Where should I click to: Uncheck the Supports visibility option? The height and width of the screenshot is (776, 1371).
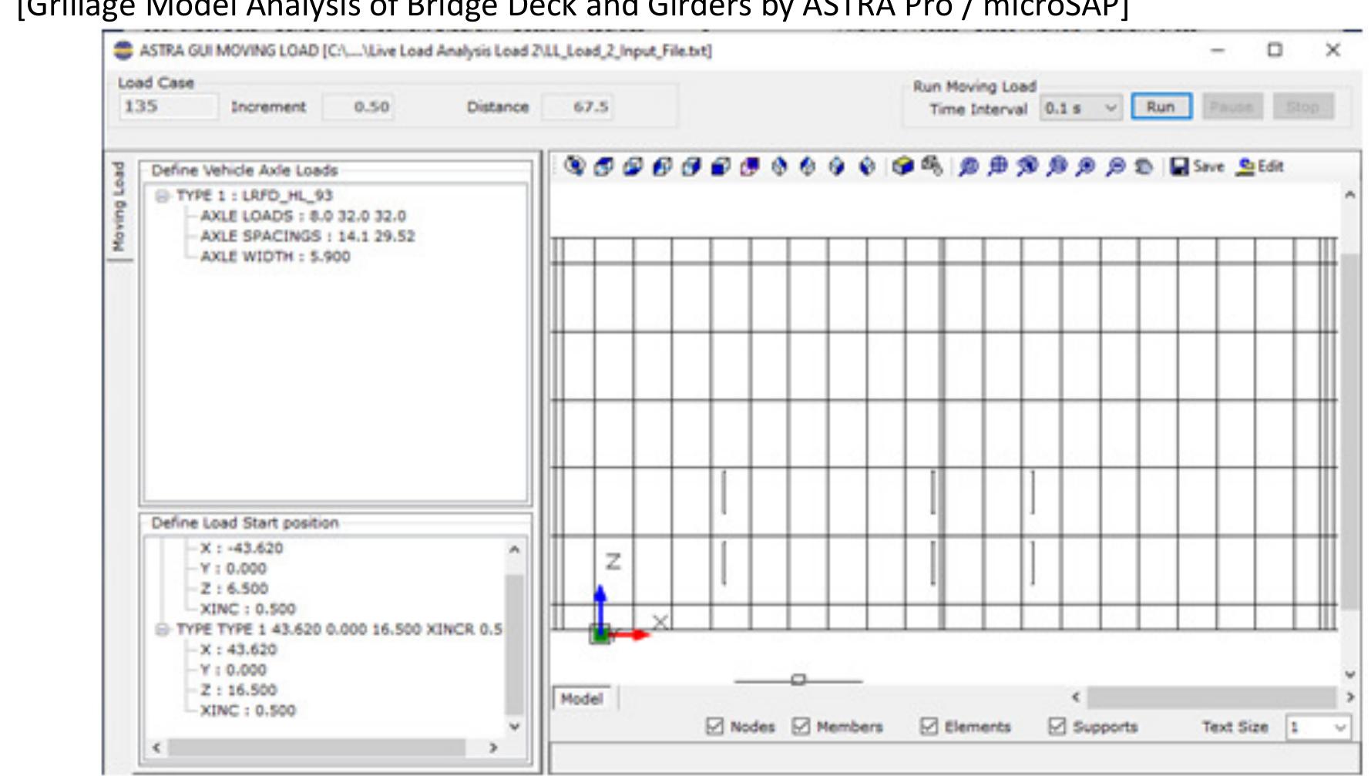click(x=1055, y=725)
